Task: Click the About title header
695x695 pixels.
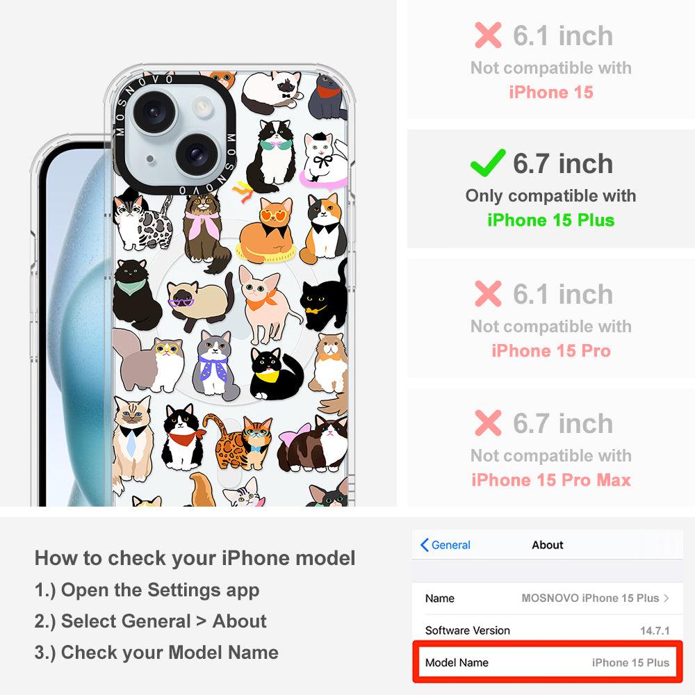Action: 548,545
